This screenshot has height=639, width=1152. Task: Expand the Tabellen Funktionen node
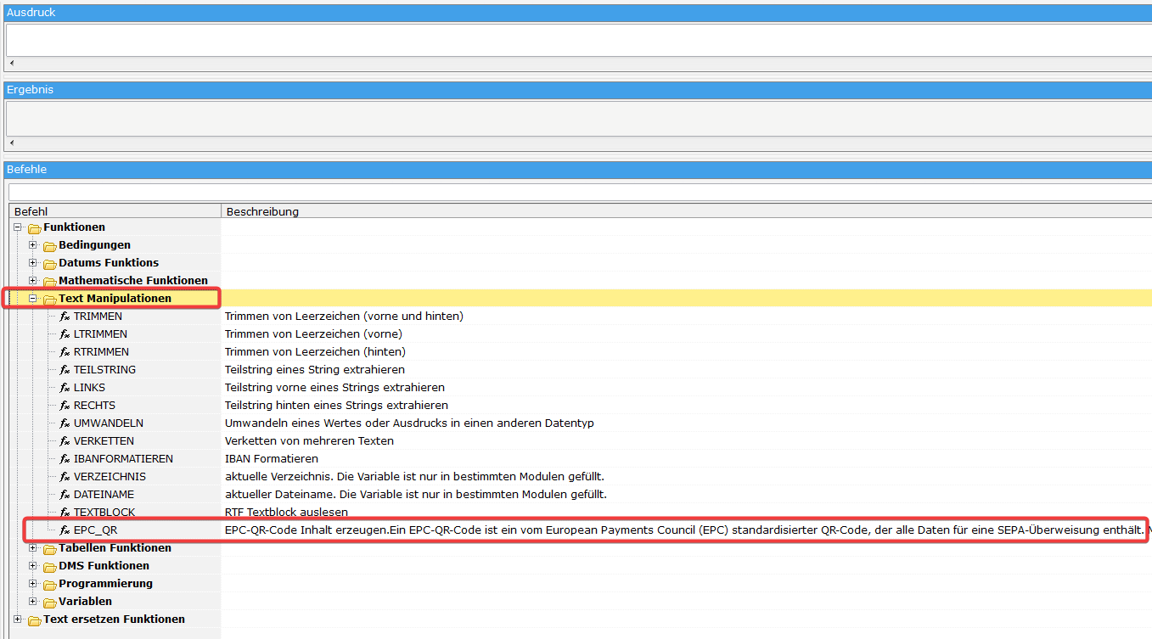[33, 548]
